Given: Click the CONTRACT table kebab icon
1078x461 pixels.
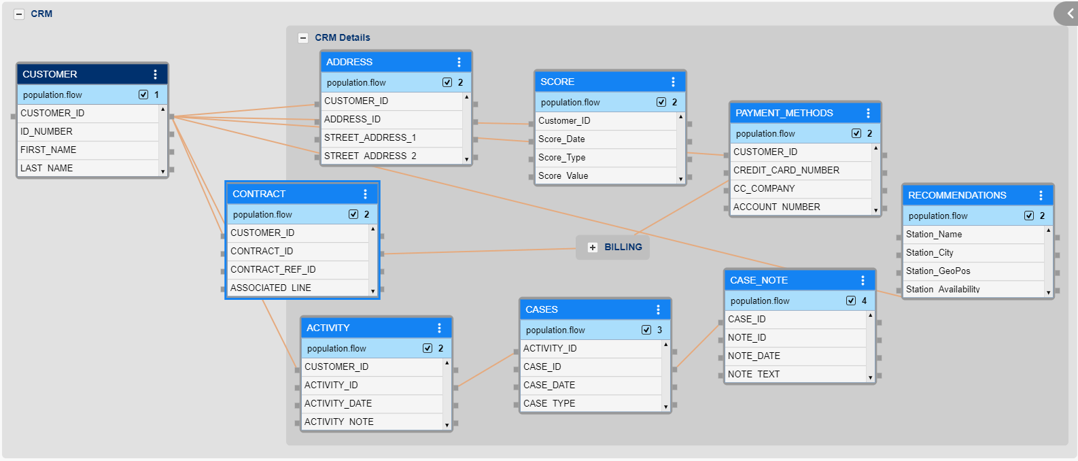Looking at the screenshot, I should click(x=365, y=194).
